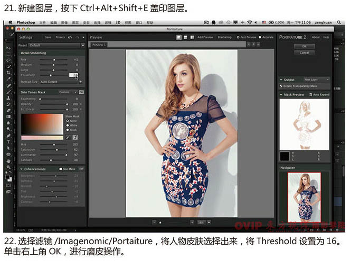
Task: Open the Preset Default dropdown
Action: coord(57,45)
